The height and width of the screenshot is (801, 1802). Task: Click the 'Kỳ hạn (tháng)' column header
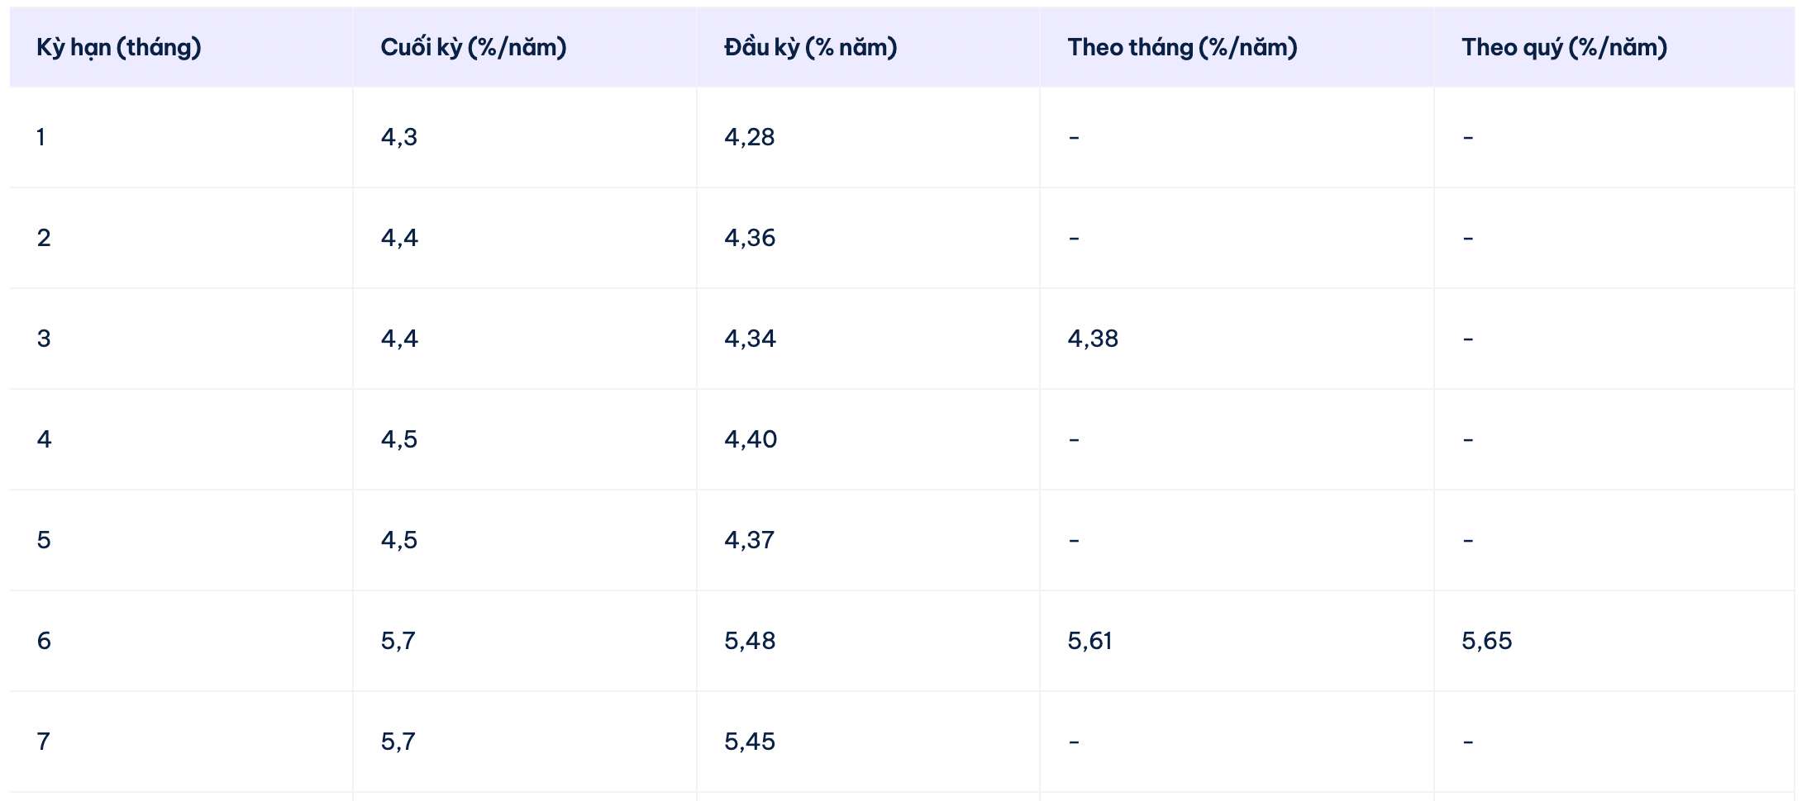119,48
